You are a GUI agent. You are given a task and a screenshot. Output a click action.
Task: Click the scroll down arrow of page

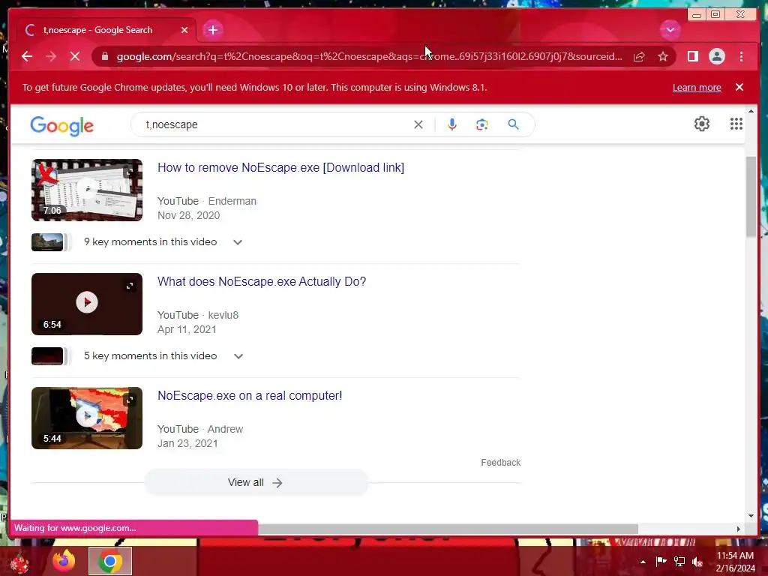pos(751,516)
